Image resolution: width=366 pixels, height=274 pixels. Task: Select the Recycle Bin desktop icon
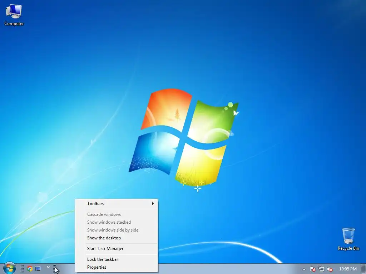[x=348, y=239]
